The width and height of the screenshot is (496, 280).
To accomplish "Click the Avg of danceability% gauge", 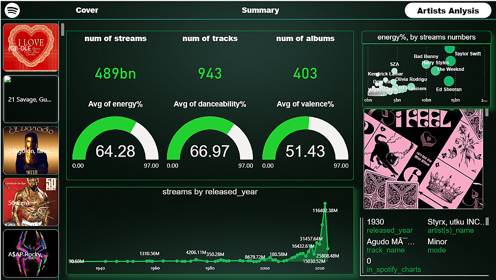I will click(x=210, y=138).
